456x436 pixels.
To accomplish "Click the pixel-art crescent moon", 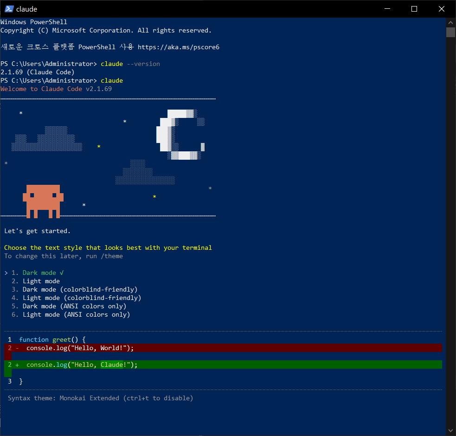I will point(180,135).
